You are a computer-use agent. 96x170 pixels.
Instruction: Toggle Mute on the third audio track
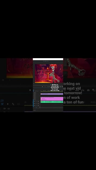35,105
